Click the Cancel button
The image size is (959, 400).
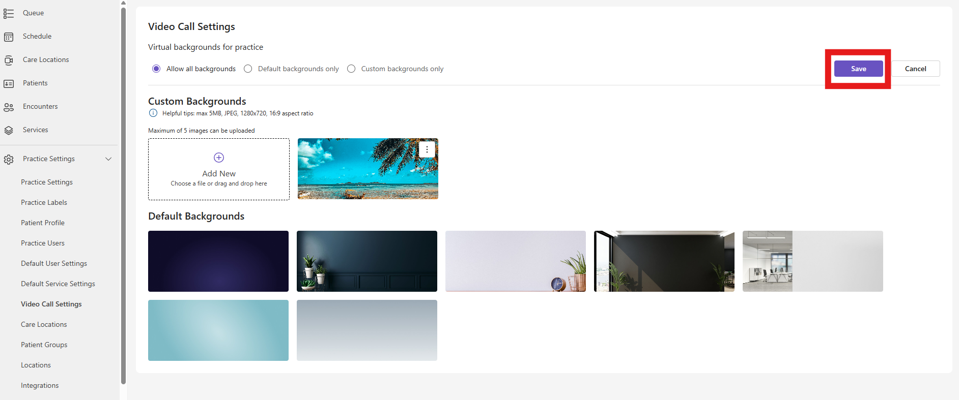coord(915,69)
